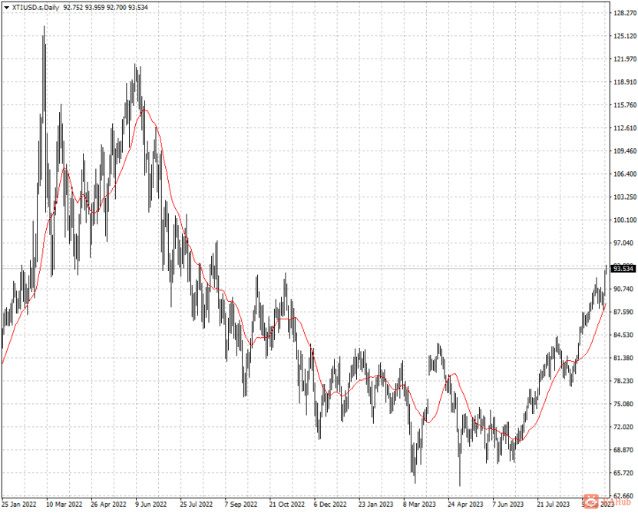
Task: Click the 7 Sep 2022 date label
Action: (x=240, y=505)
